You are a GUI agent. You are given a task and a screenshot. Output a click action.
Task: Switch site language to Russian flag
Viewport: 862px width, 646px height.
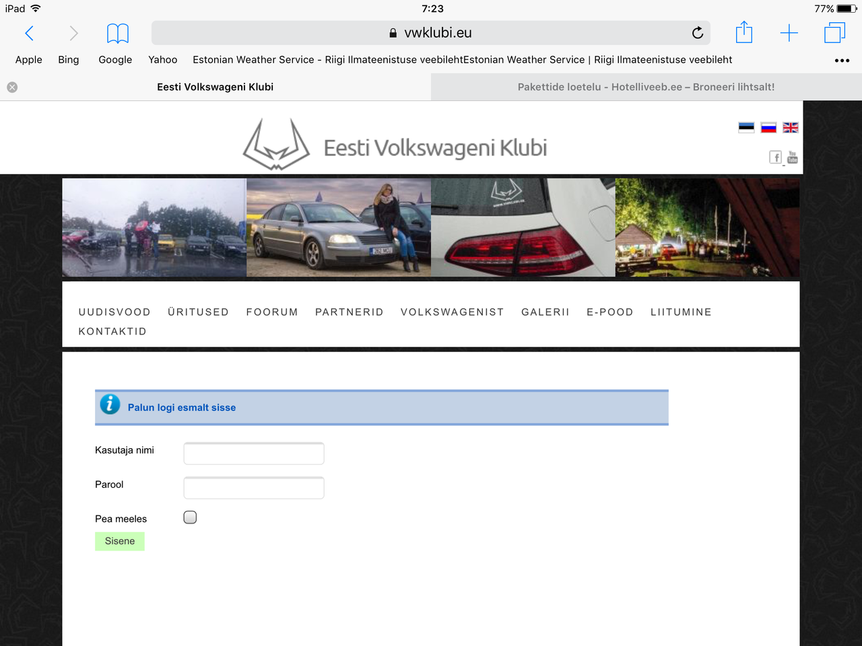[768, 127]
